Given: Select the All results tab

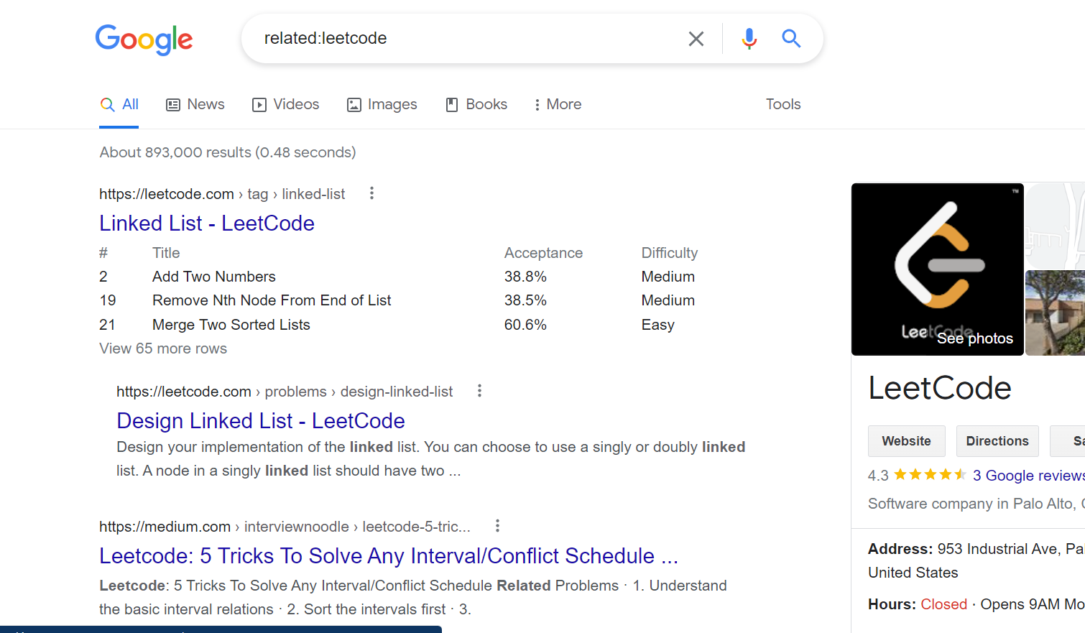Looking at the screenshot, I should tap(119, 104).
